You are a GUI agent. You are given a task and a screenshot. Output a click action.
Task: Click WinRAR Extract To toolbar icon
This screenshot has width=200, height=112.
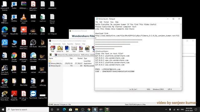pyautogui.click(x=60, y=49)
